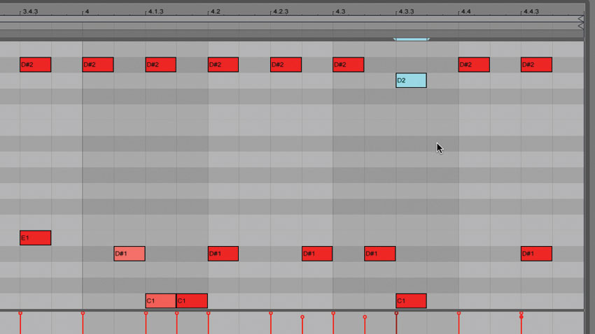Viewport: 595px width, 334px height.
Task: Select the D#2 note at beat 4.3
Action: [349, 65]
